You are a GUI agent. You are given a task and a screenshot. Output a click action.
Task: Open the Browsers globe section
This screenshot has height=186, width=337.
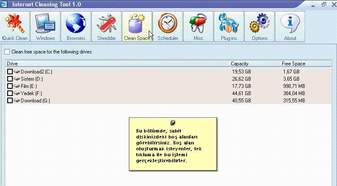click(76, 27)
